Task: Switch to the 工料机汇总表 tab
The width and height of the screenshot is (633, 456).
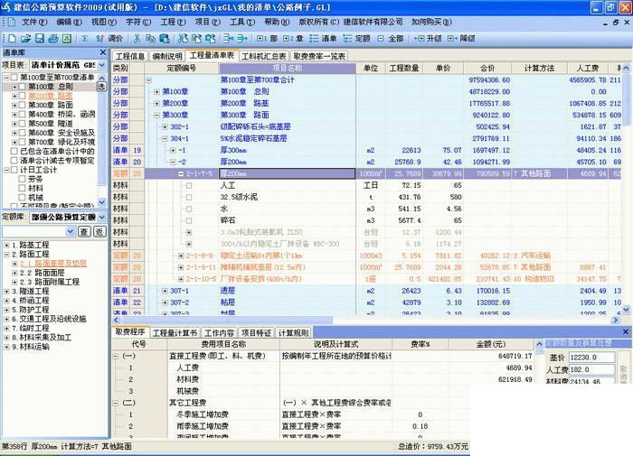Action: (x=264, y=56)
